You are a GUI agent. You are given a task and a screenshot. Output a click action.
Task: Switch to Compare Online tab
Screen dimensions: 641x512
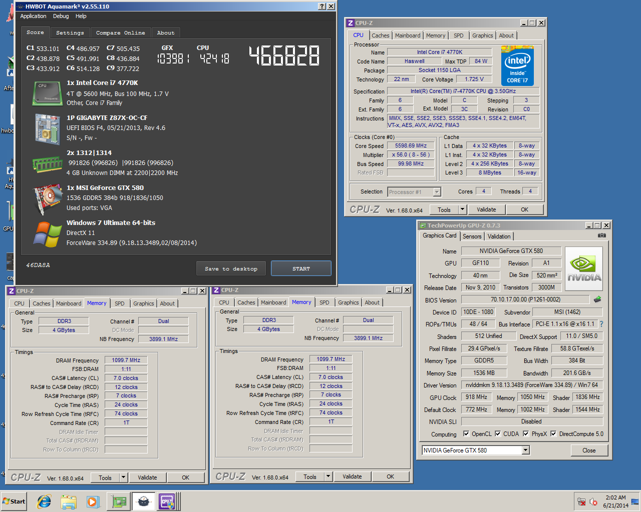coord(120,32)
